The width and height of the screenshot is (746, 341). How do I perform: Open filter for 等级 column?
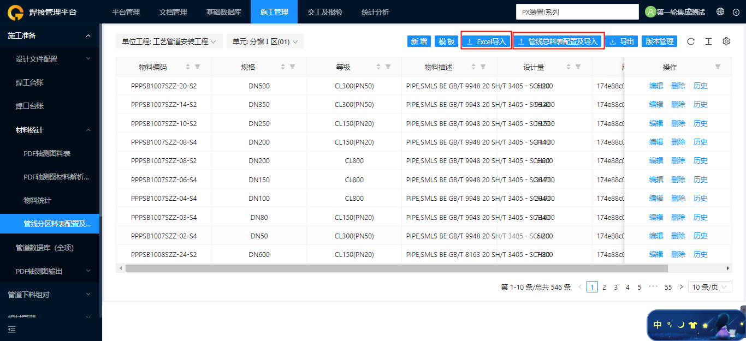388,67
